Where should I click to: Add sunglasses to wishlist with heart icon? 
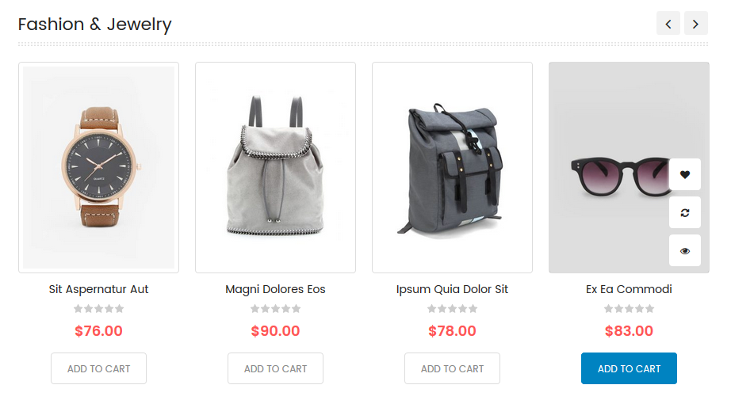[x=684, y=174]
